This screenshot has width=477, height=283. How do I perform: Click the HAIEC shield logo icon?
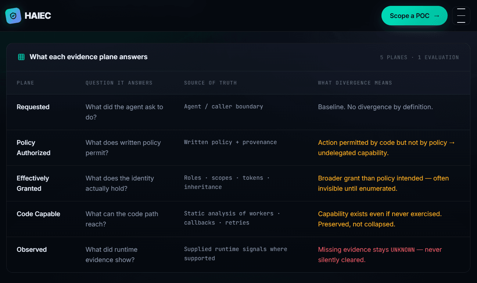point(13,16)
